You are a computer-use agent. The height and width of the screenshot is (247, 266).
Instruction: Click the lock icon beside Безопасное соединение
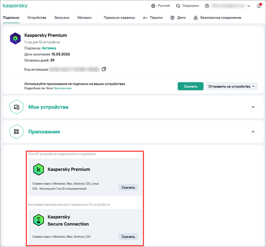coord(196,18)
